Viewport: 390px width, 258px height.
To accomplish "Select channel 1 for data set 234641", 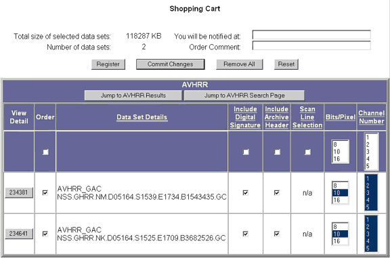I will pyautogui.click(x=371, y=219).
